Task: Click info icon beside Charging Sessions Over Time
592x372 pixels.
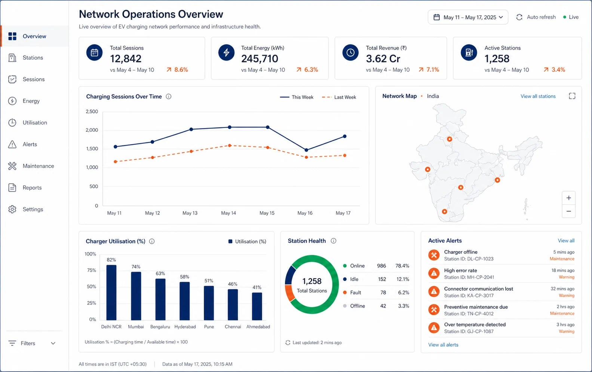Action: [169, 97]
